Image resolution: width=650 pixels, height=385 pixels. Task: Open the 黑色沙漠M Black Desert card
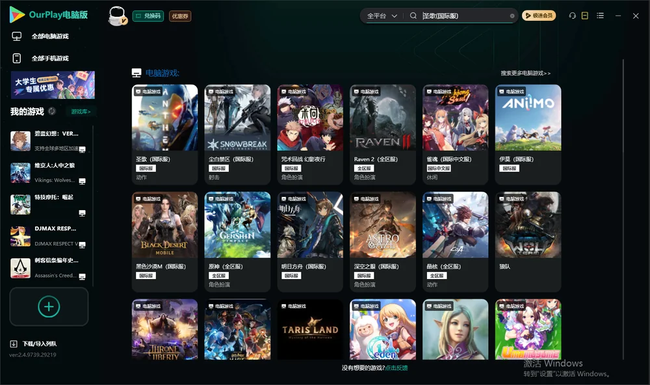coord(165,242)
